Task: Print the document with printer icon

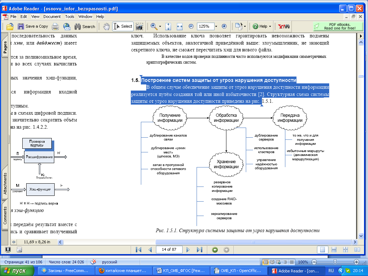Action: 55,27
